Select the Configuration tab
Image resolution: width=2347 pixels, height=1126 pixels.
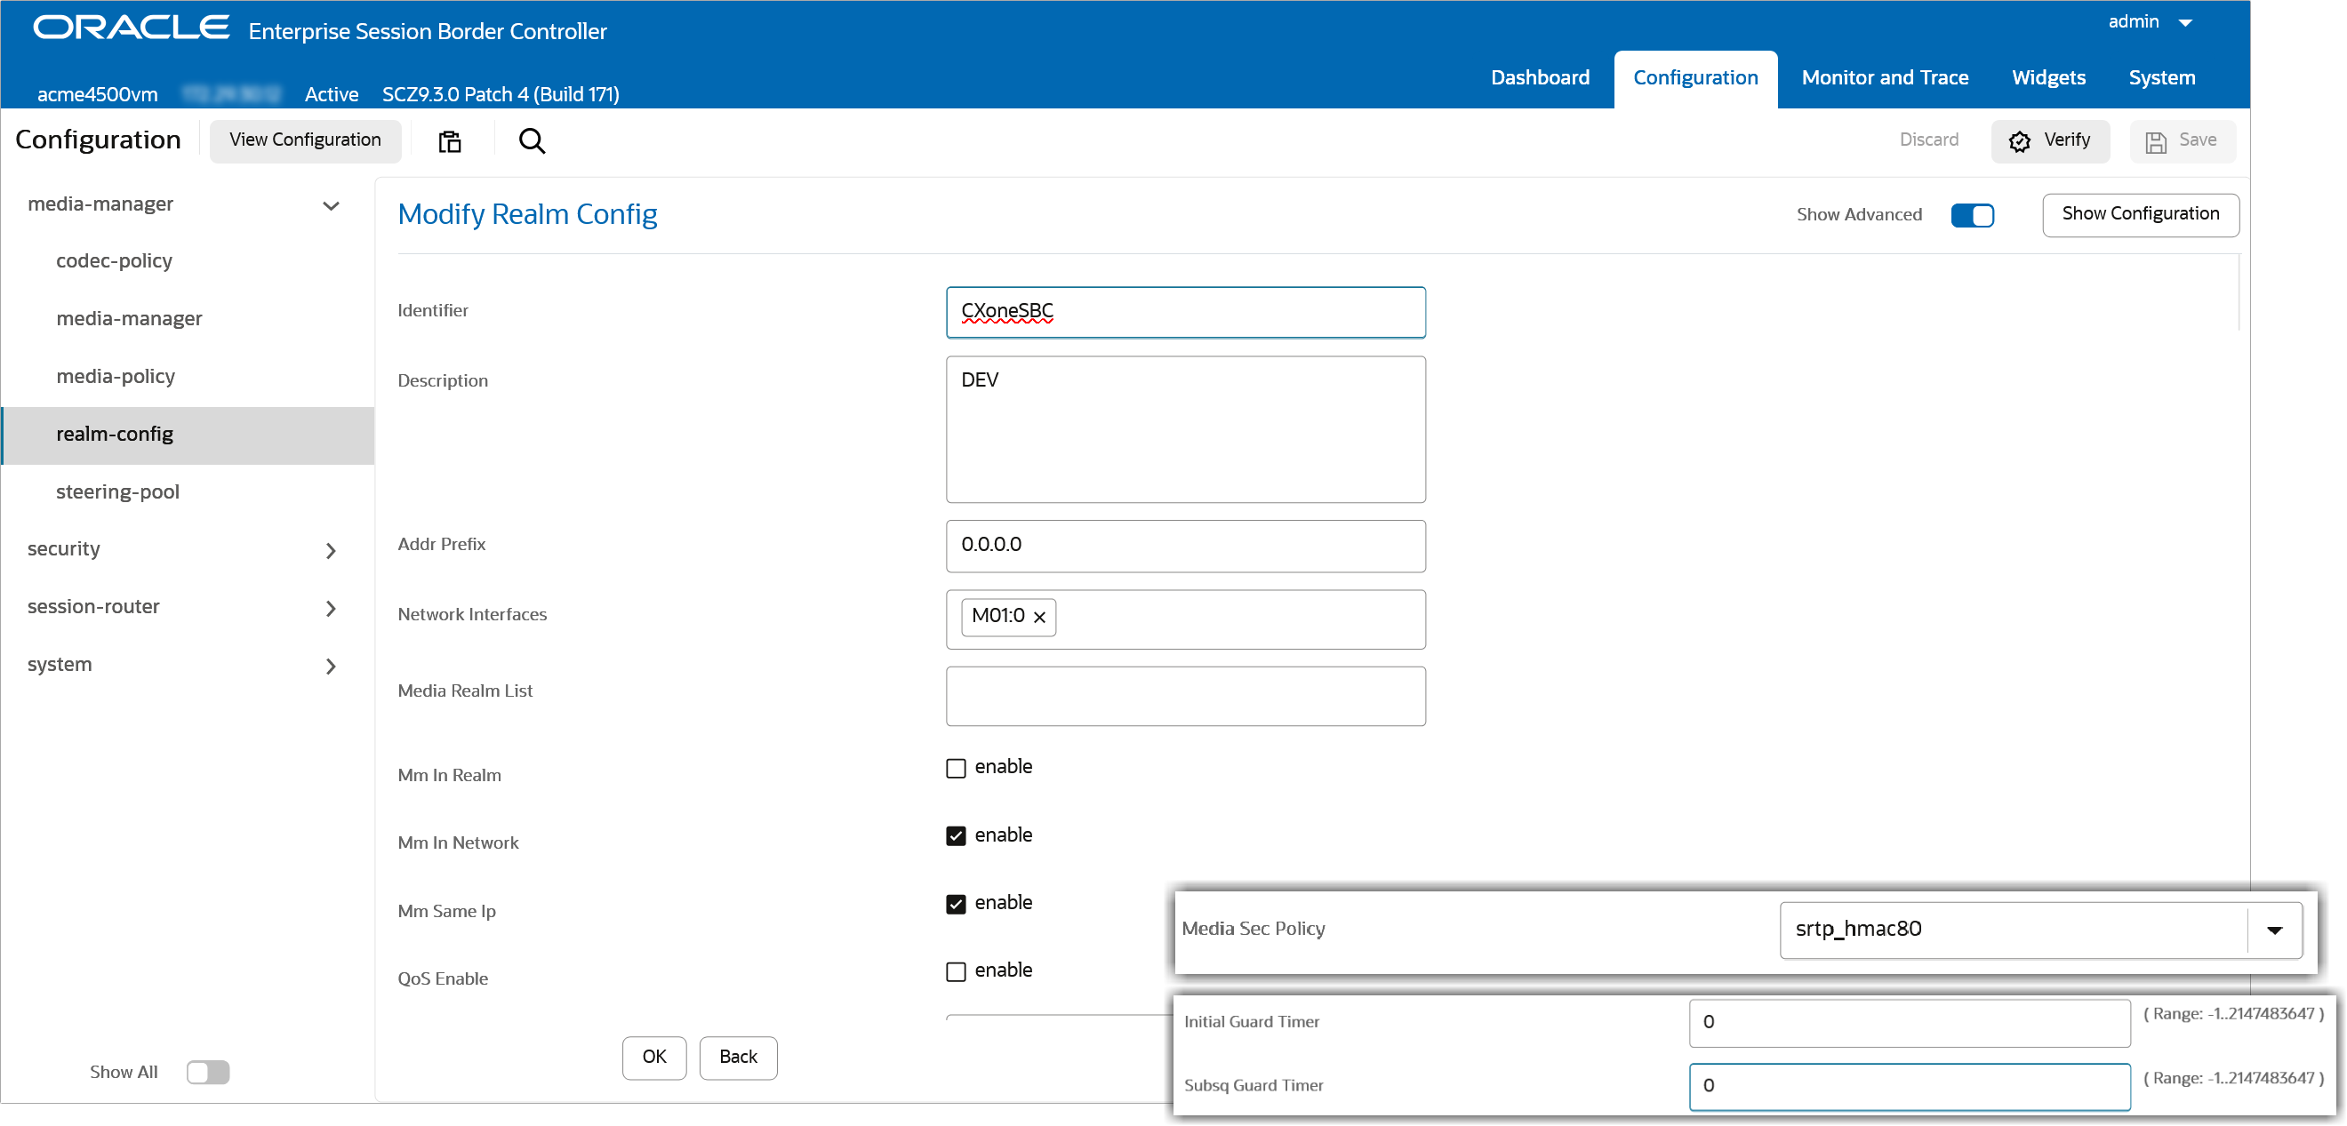(1694, 78)
